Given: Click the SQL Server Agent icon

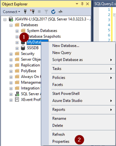Looking at the screenshot, I should (17, 94).
